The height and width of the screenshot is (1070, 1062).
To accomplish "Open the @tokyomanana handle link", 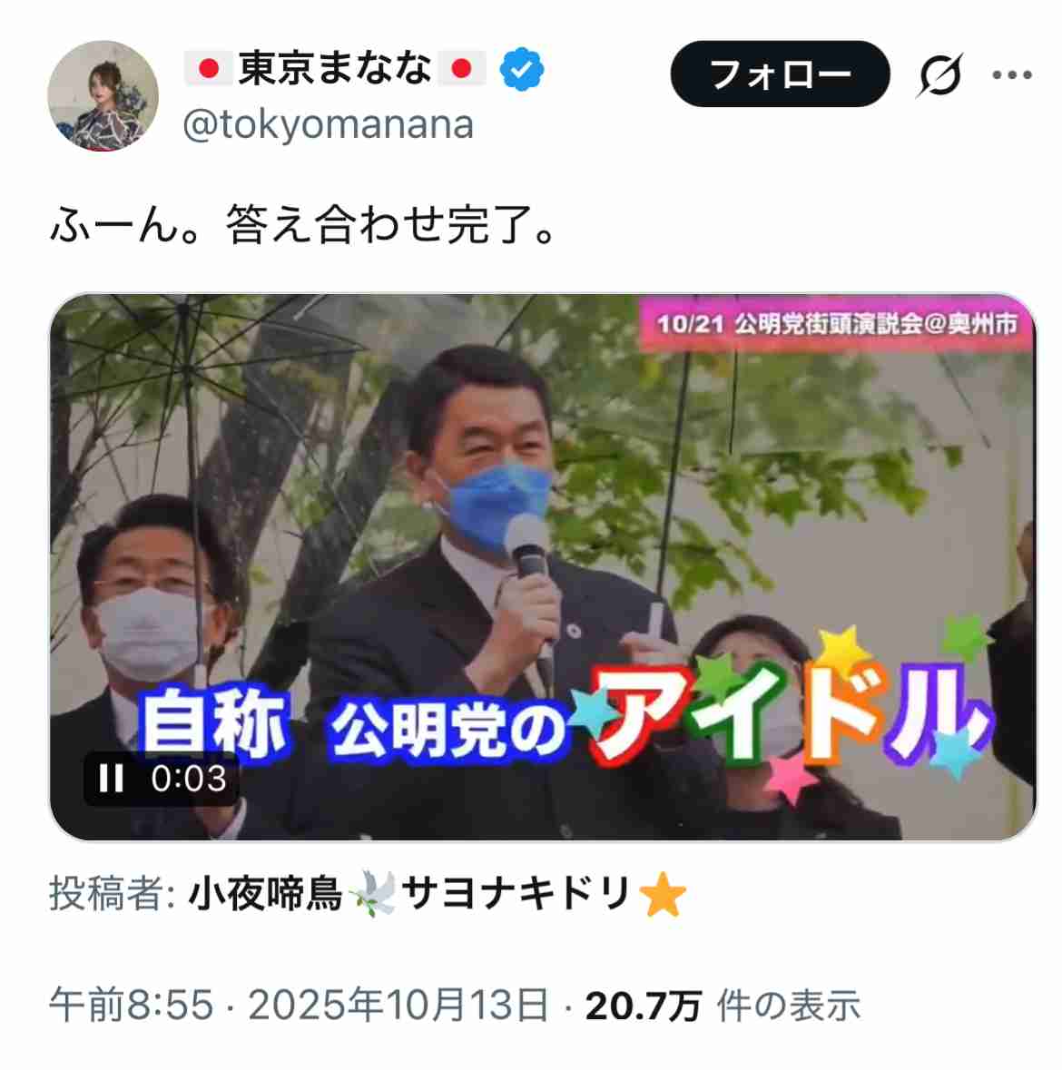I will (329, 124).
